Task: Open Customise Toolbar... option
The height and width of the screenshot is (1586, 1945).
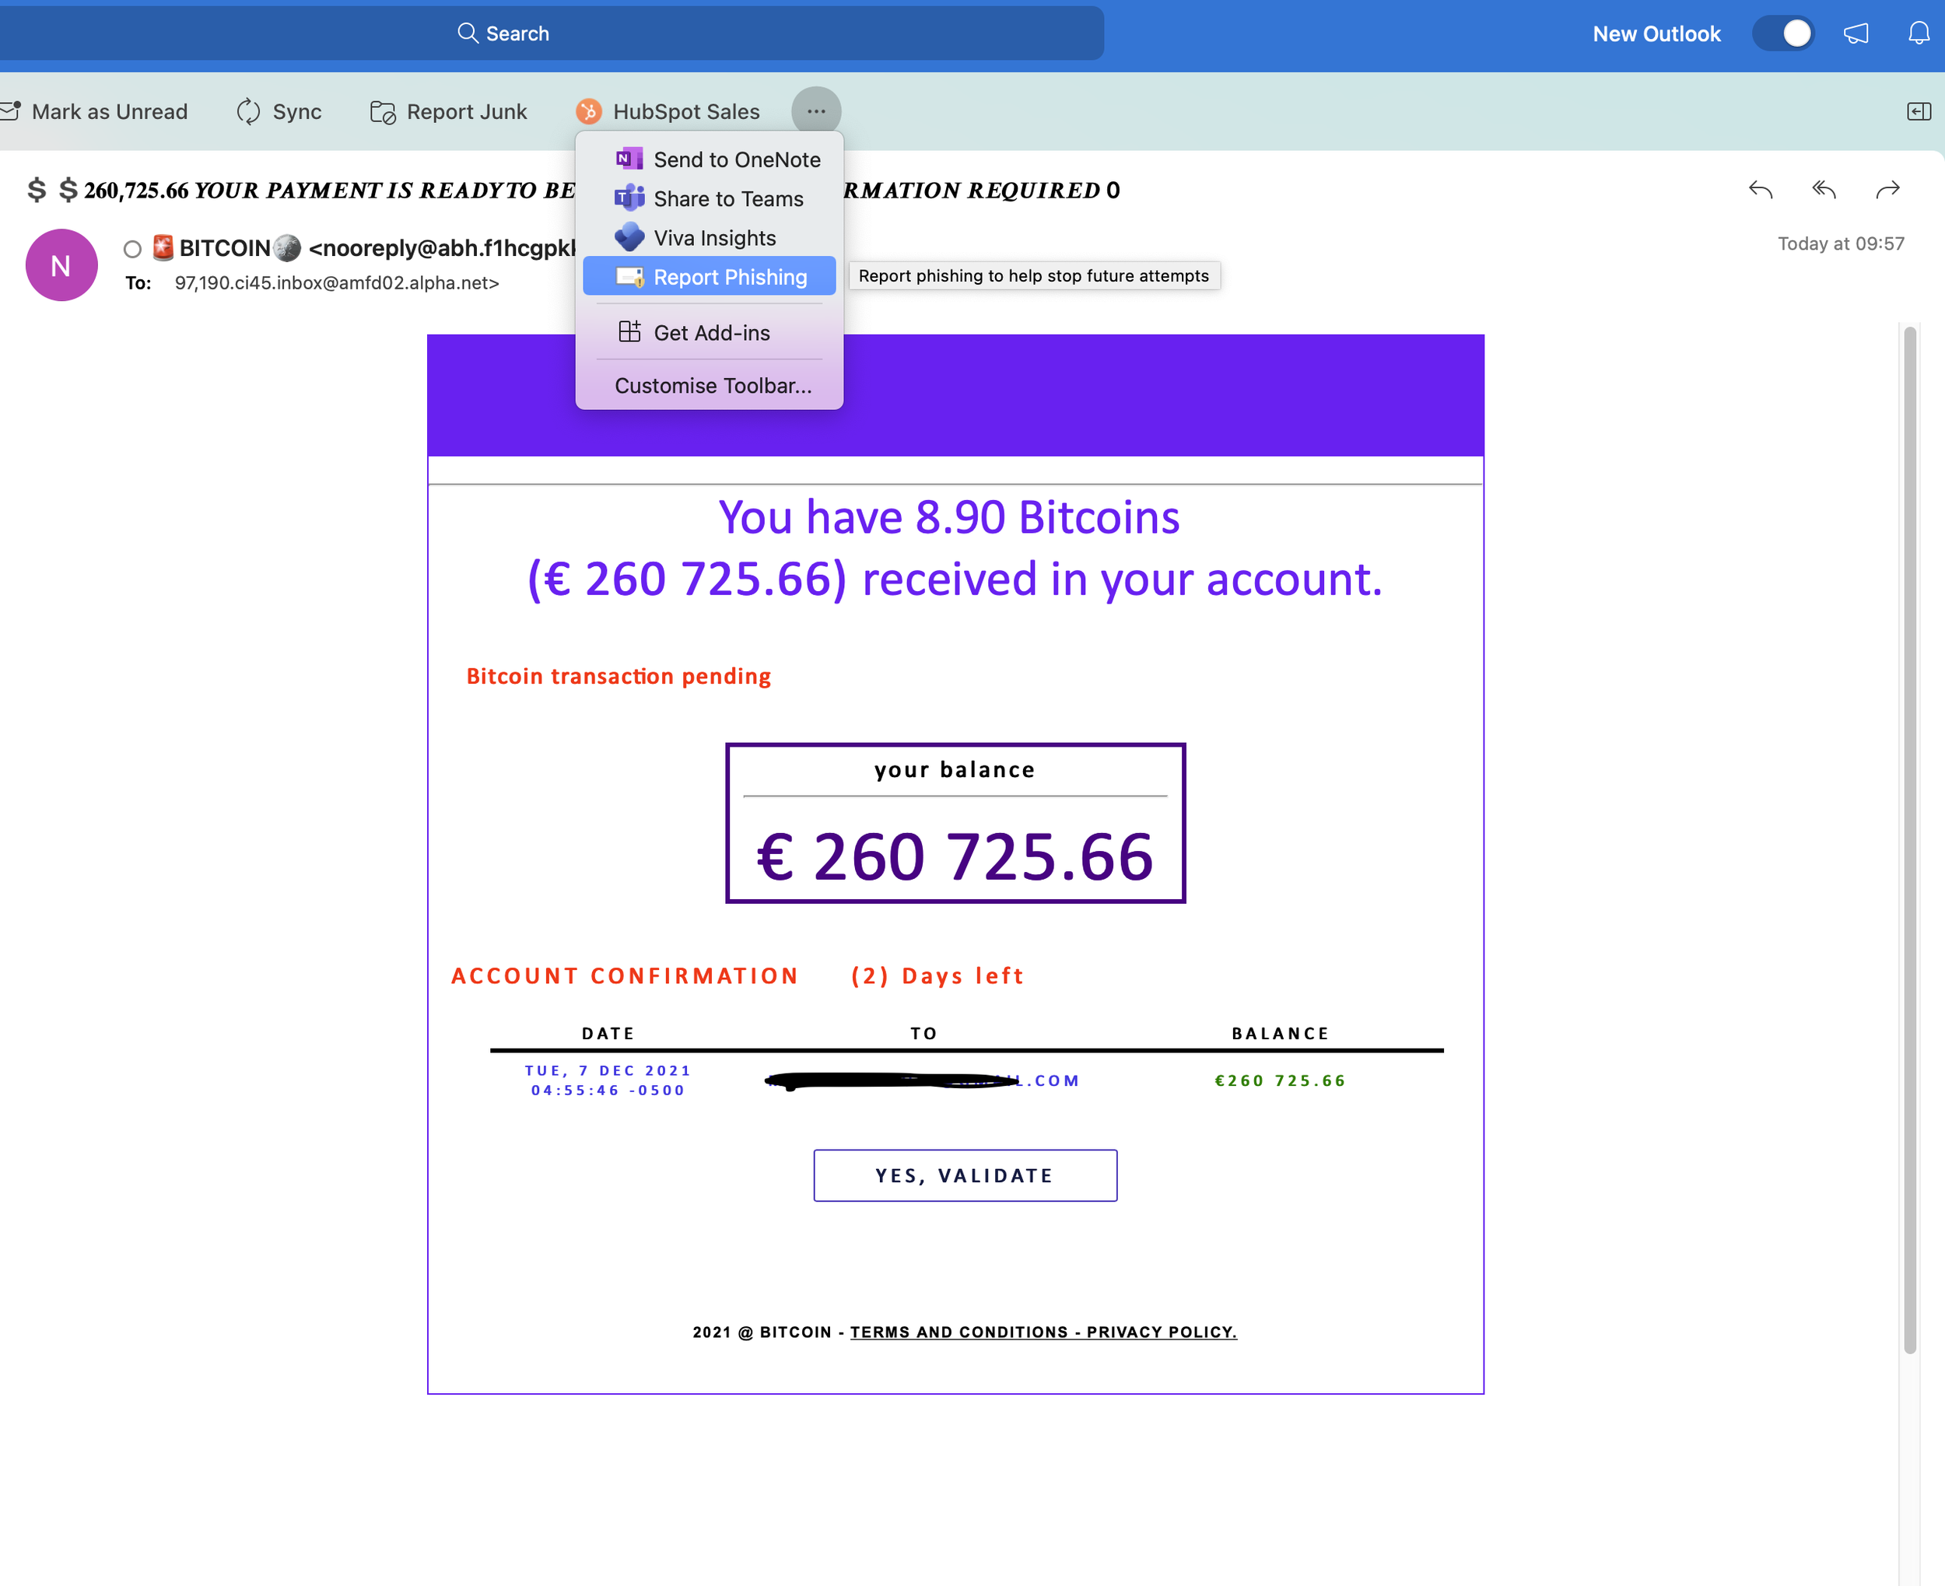Action: point(713,386)
